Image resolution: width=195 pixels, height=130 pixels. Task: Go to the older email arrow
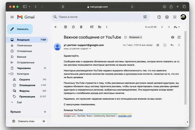(x=169, y=27)
